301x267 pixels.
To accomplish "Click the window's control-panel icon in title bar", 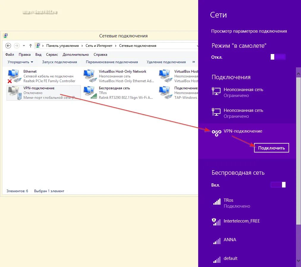I will 5,36.
